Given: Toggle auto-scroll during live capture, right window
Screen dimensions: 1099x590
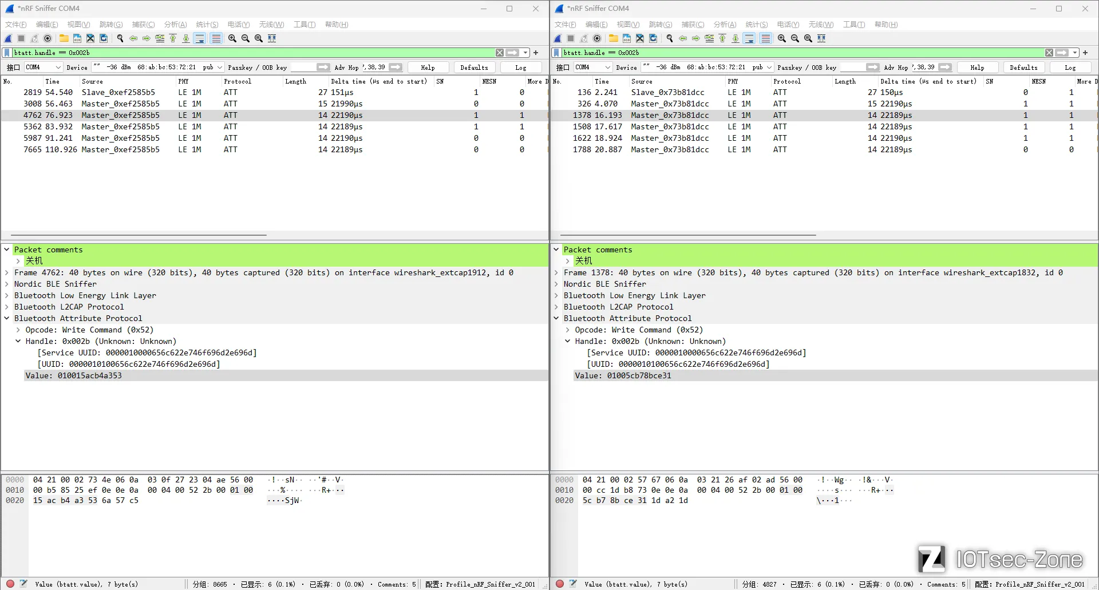Looking at the screenshot, I should (749, 38).
